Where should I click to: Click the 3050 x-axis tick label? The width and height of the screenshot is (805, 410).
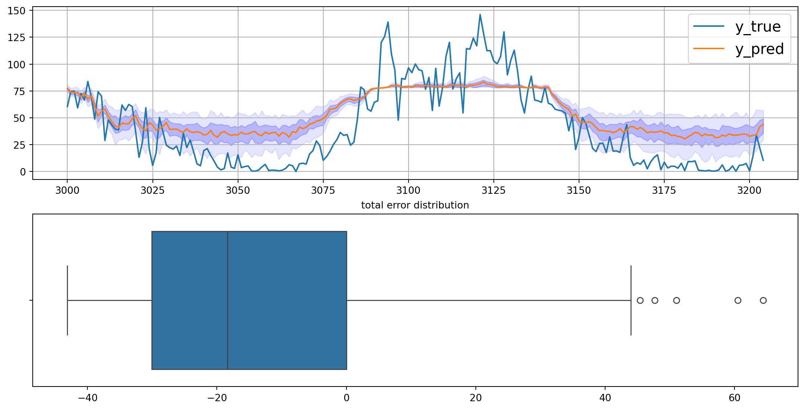(238, 191)
